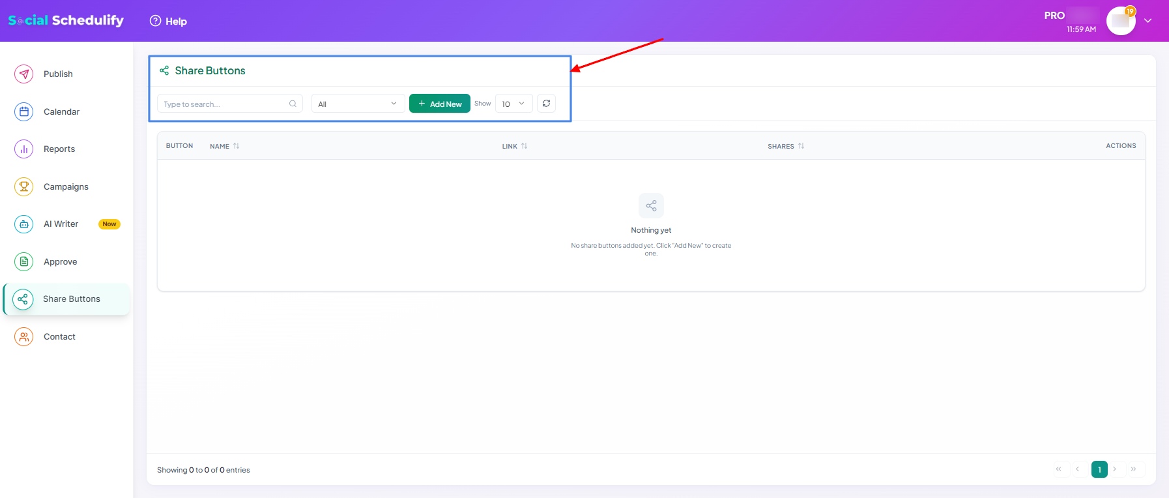Select page 1 in pagination

(1099, 469)
